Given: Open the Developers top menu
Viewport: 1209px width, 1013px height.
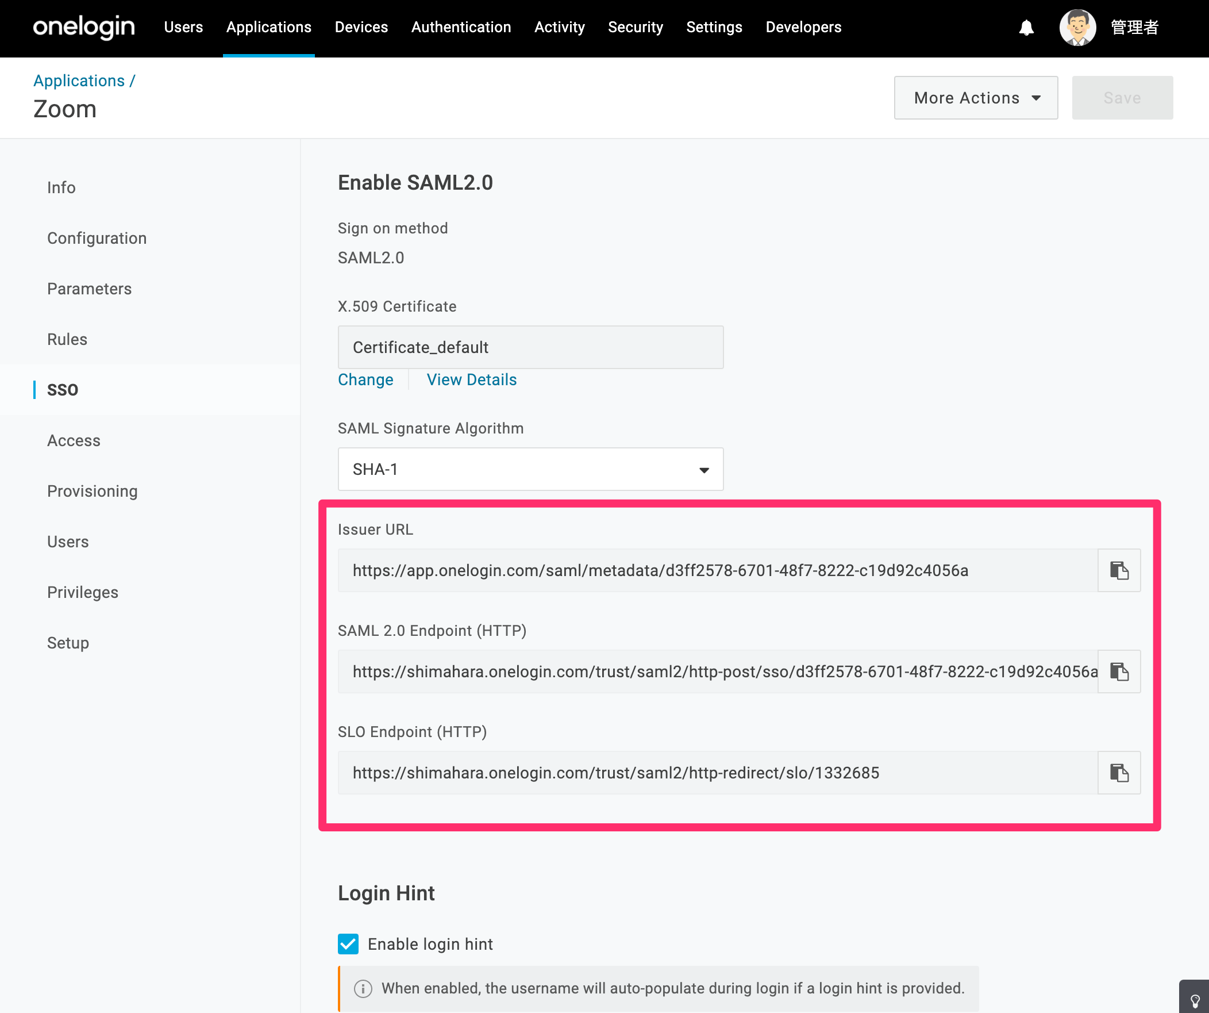Looking at the screenshot, I should pyautogui.click(x=804, y=27).
